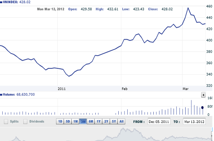Screen dimensions: 214x141
Task: Select the 5Y time range
Action: (114, 122)
